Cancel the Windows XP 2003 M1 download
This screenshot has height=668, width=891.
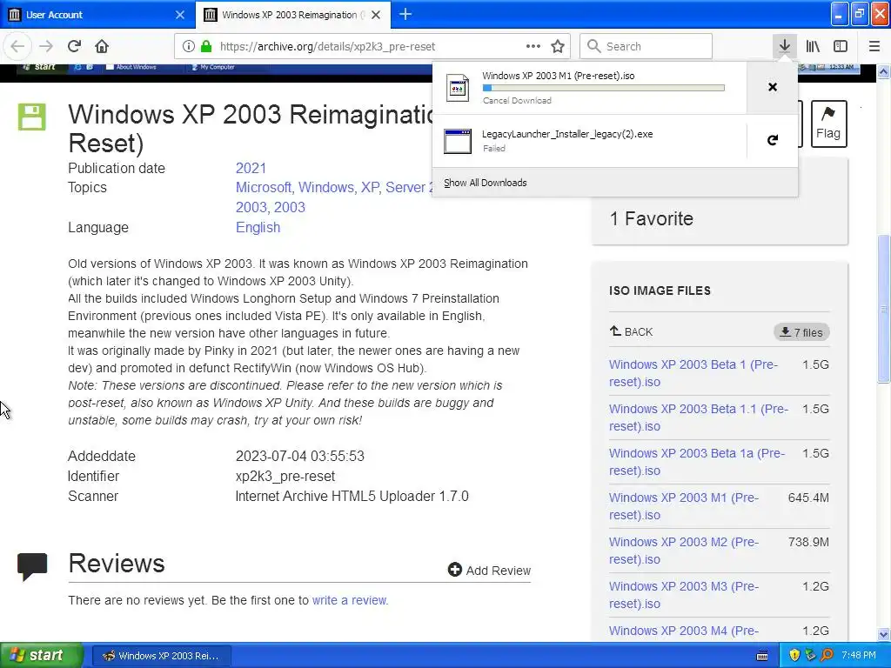773,87
